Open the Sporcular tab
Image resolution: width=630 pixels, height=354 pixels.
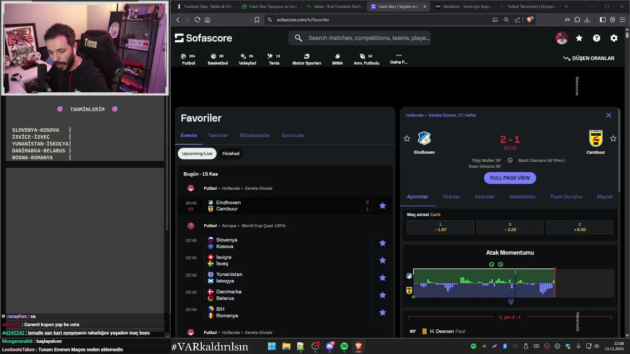click(x=293, y=135)
